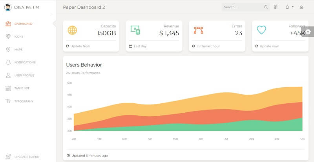Click the Update Now link

tap(80, 46)
